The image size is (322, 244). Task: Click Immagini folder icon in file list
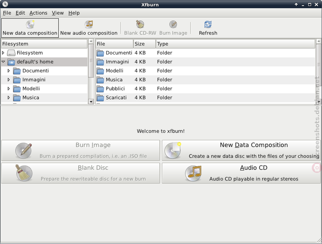[x=100, y=62]
